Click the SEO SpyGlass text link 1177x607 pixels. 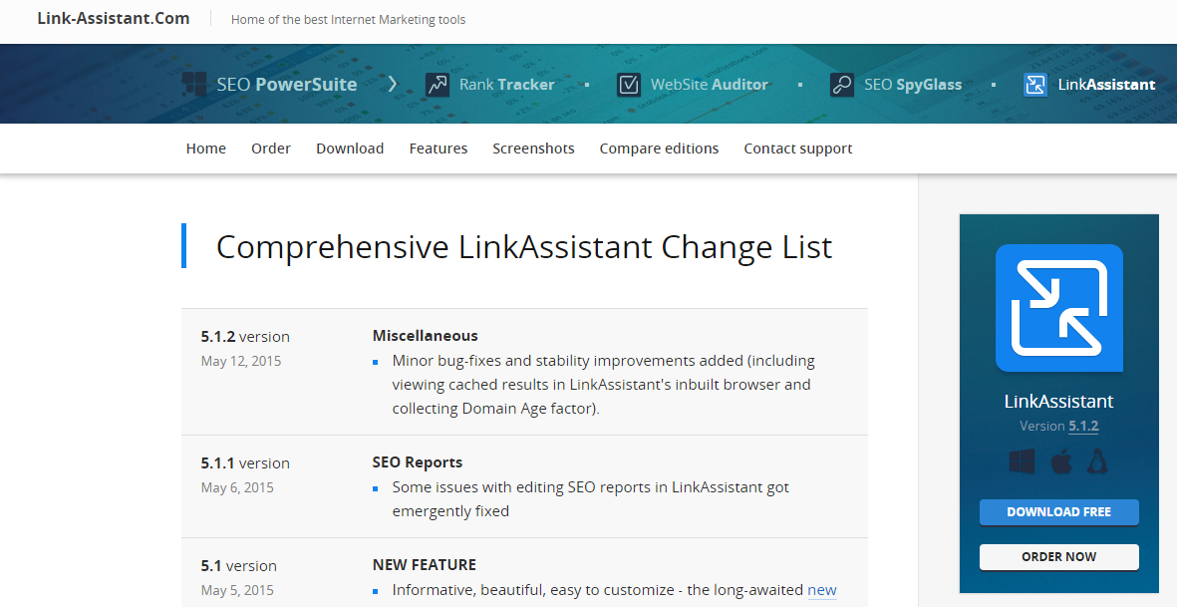point(913,85)
